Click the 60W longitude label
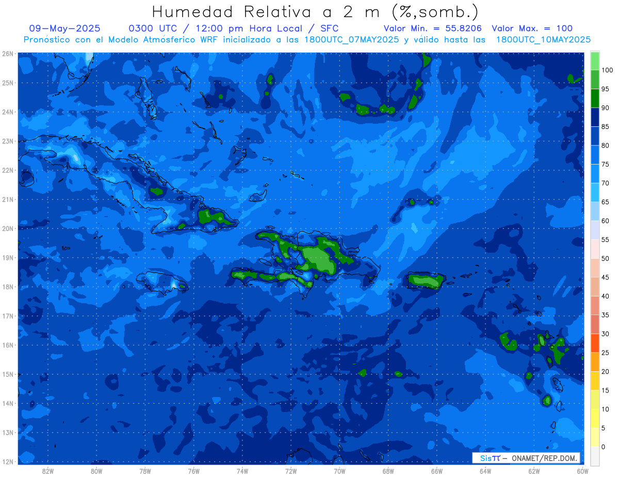Viewport: 619px width, 478px height. click(x=583, y=471)
